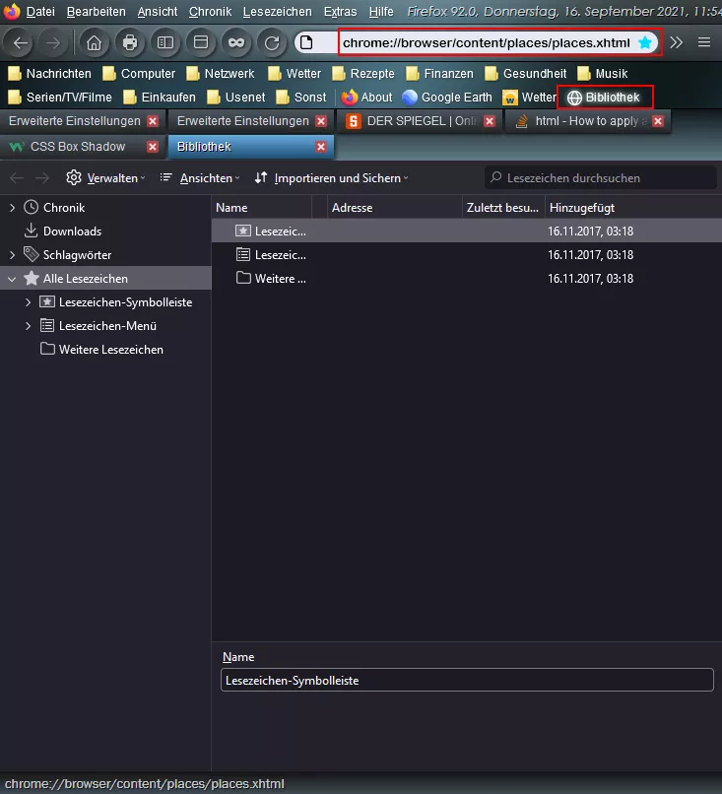Select Downloads in the library sidebar
The image size is (722, 794).
(72, 232)
